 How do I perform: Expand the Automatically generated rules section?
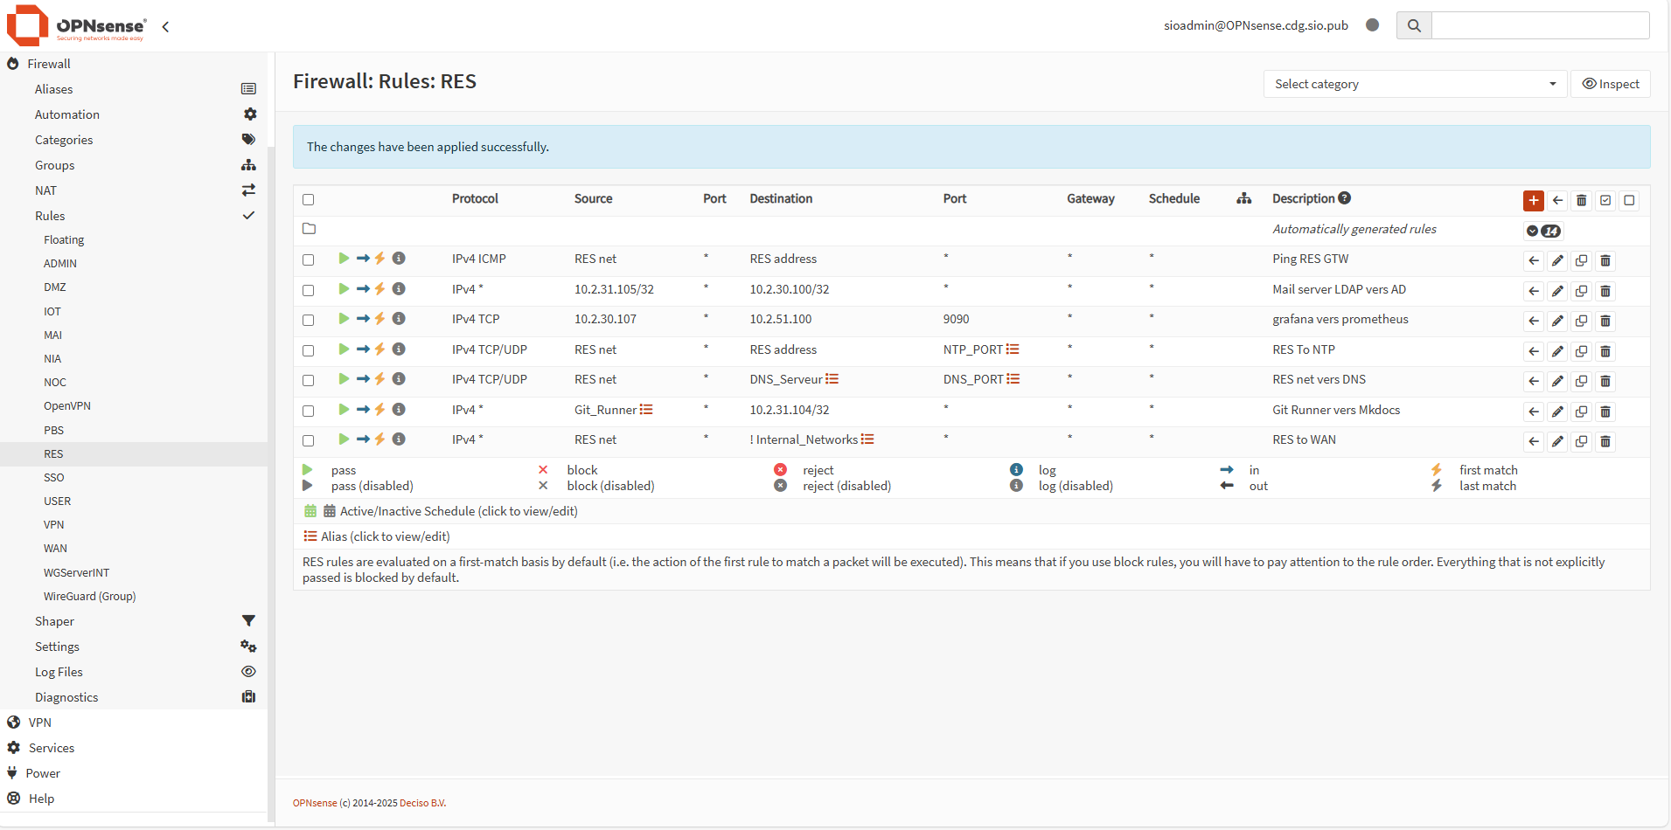pyautogui.click(x=1532, y=231)
